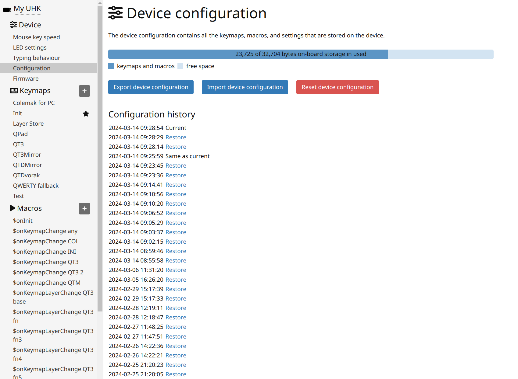Click the play icon beside Macros
Viewport: 518px width, 379px height.
(x=13, y=208)
